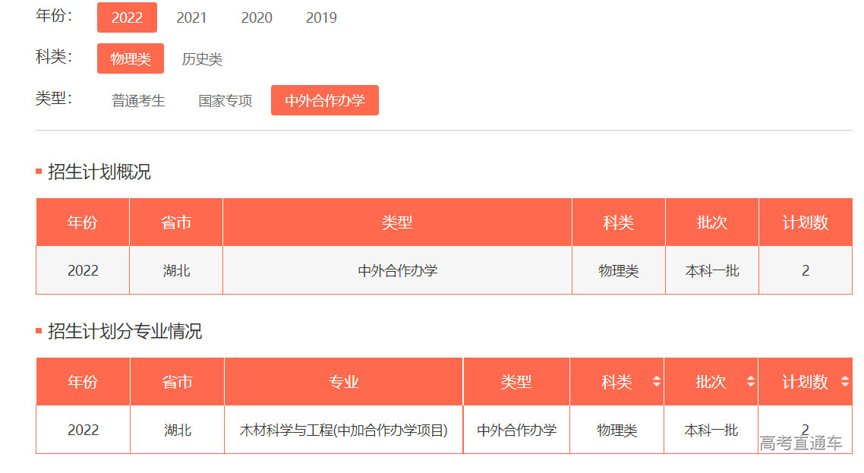Sort by 批次 column arrows

click(750, 382)
